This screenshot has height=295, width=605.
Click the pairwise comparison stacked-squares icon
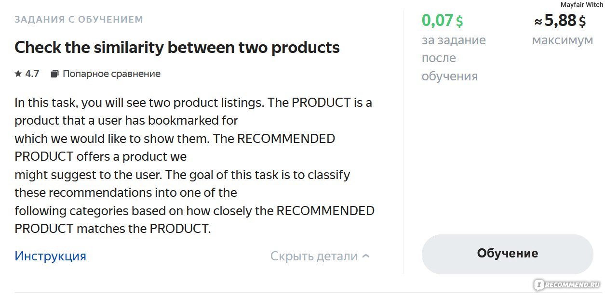tap(54, 74)
